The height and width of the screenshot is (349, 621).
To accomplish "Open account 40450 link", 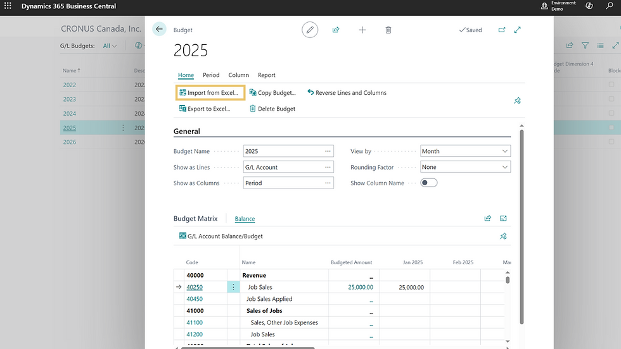I will (x=195, y=299).
